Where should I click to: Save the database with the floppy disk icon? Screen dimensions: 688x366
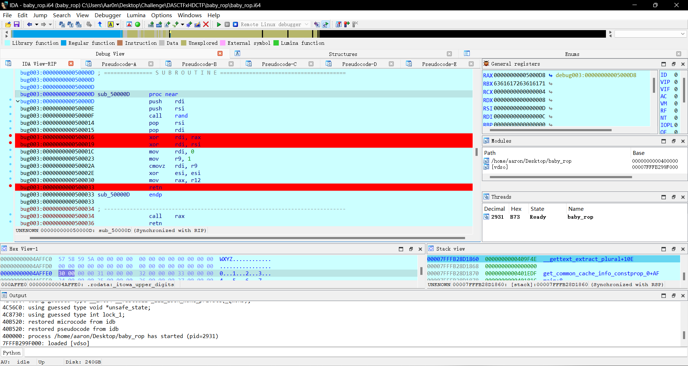pyautogui.click(x=16, y=24)
